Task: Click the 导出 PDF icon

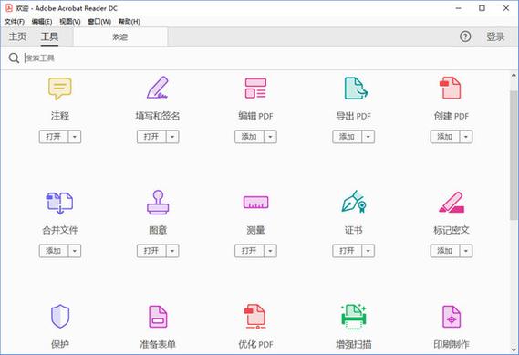Action: pos(356,89)
